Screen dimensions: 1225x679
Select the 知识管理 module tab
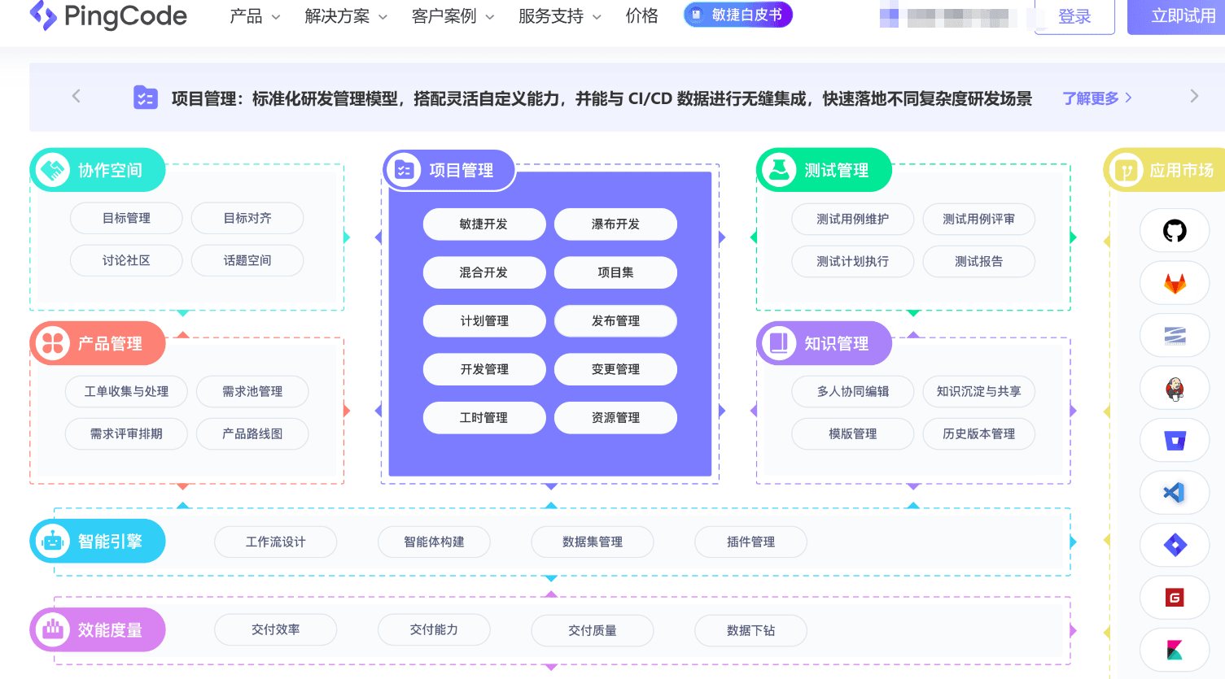(x=825, y=343)
